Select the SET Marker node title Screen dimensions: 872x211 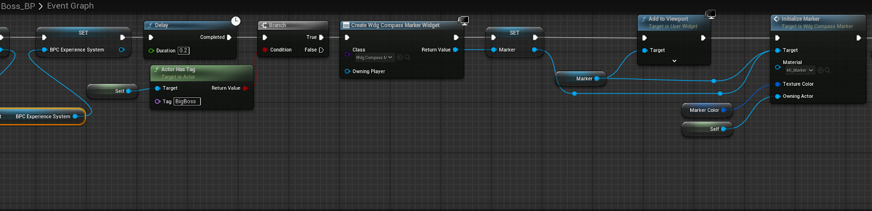point(514,33)
